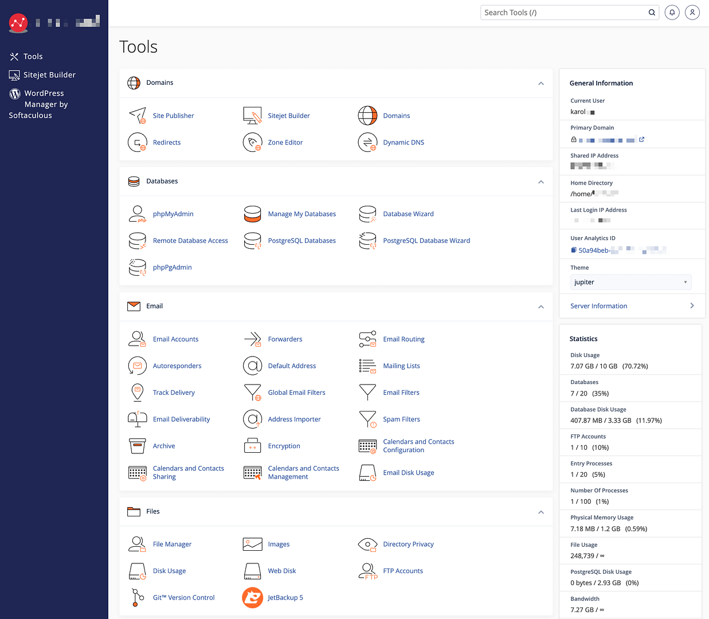Click the notification bell icon

coord(672,12)
